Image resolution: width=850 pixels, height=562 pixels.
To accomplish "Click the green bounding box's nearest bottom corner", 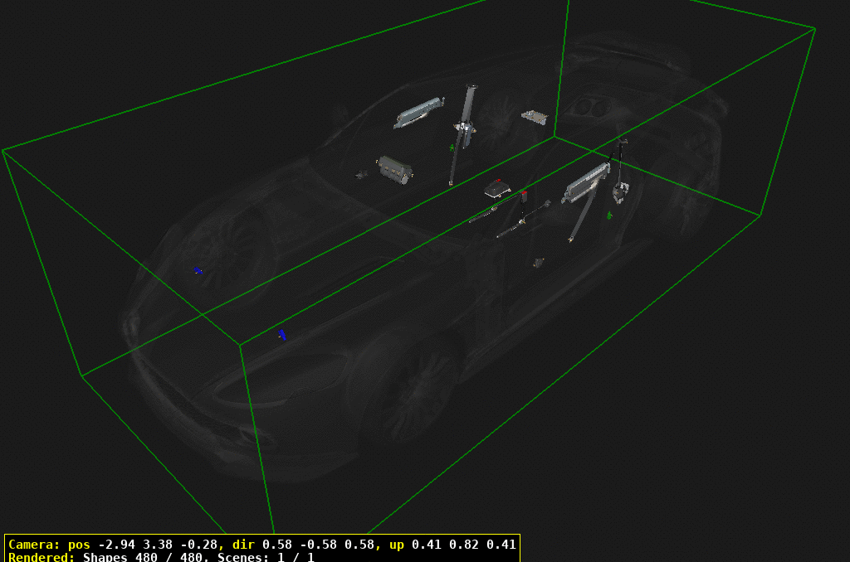I will tap(241, 343).
